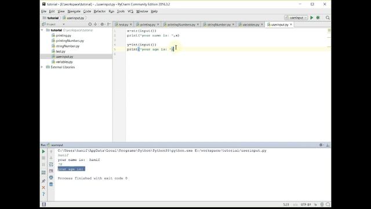Hide the Project tool window
Viewport: 371px width, 209px height.
tap(109, 24)
